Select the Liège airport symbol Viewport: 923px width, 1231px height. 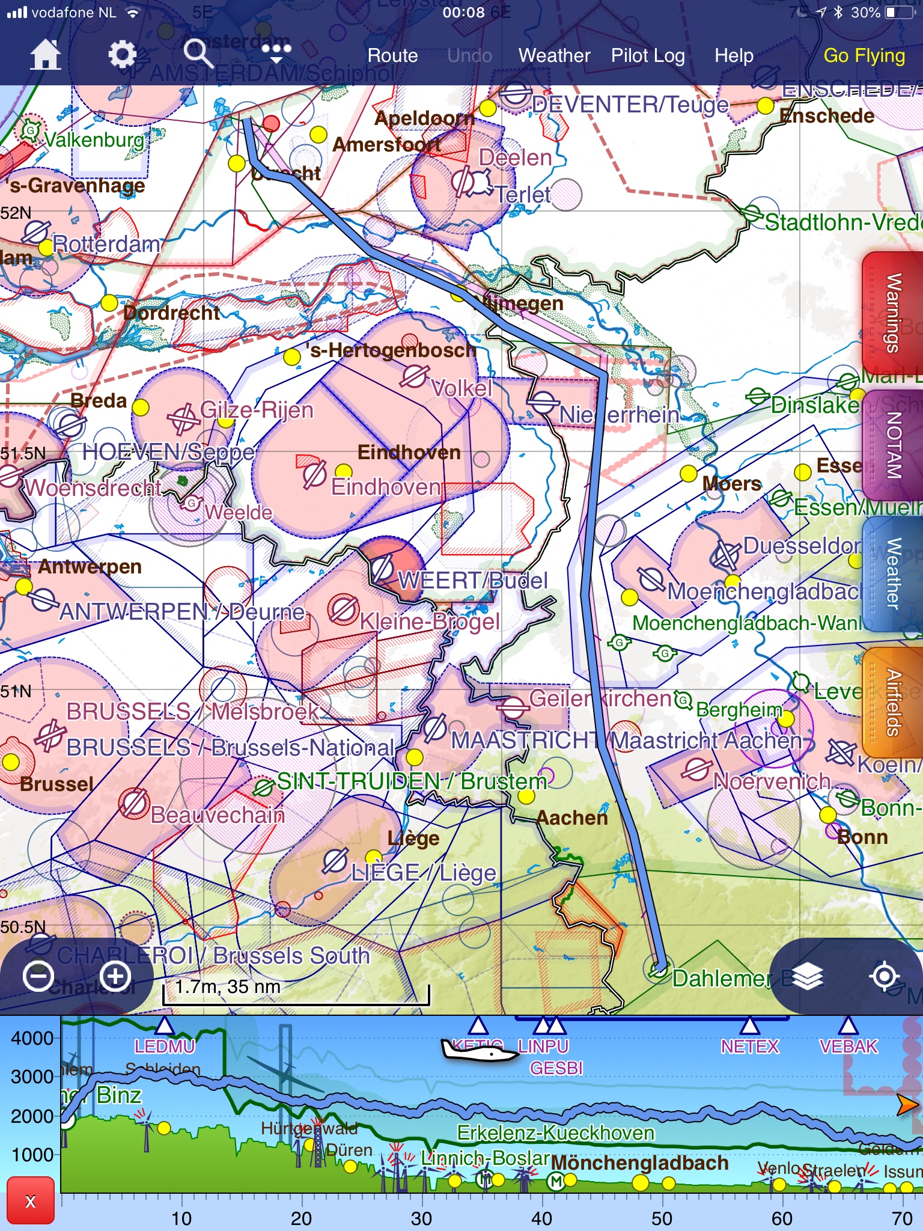tap(335, 861)
